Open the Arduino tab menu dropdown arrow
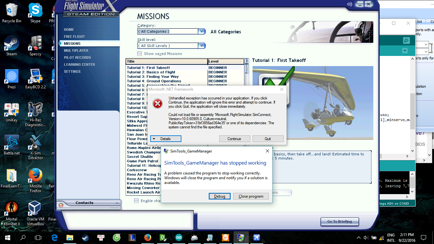This screenshot has height=244, width=434. pos(405,51)
